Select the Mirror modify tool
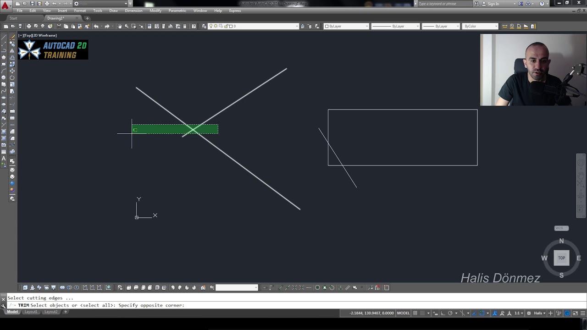 point(12,51)
